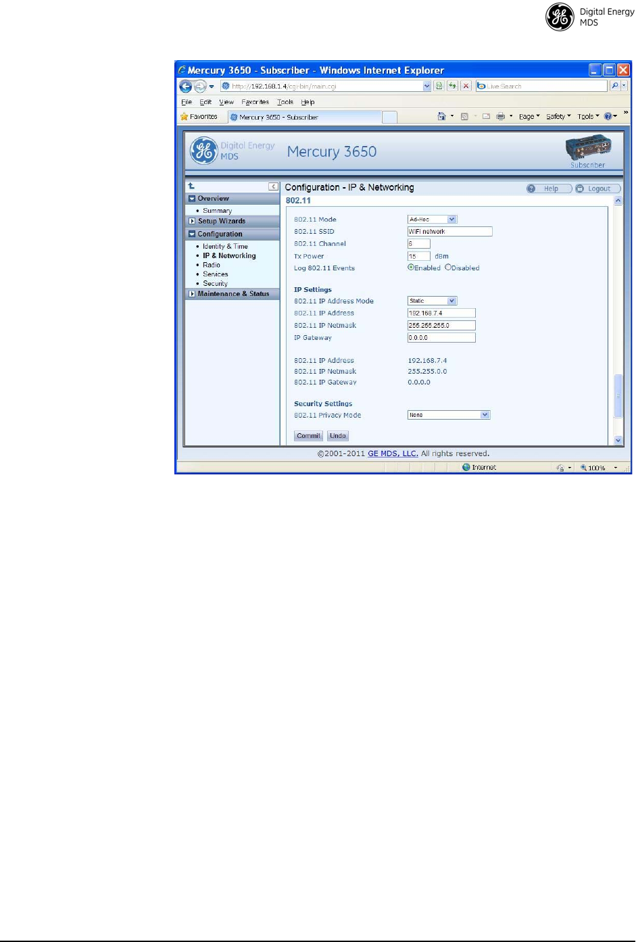The image size is (636, 942).
Task: Open the 802.11 Mode dropdown
Action: click(x=433, y=219)
